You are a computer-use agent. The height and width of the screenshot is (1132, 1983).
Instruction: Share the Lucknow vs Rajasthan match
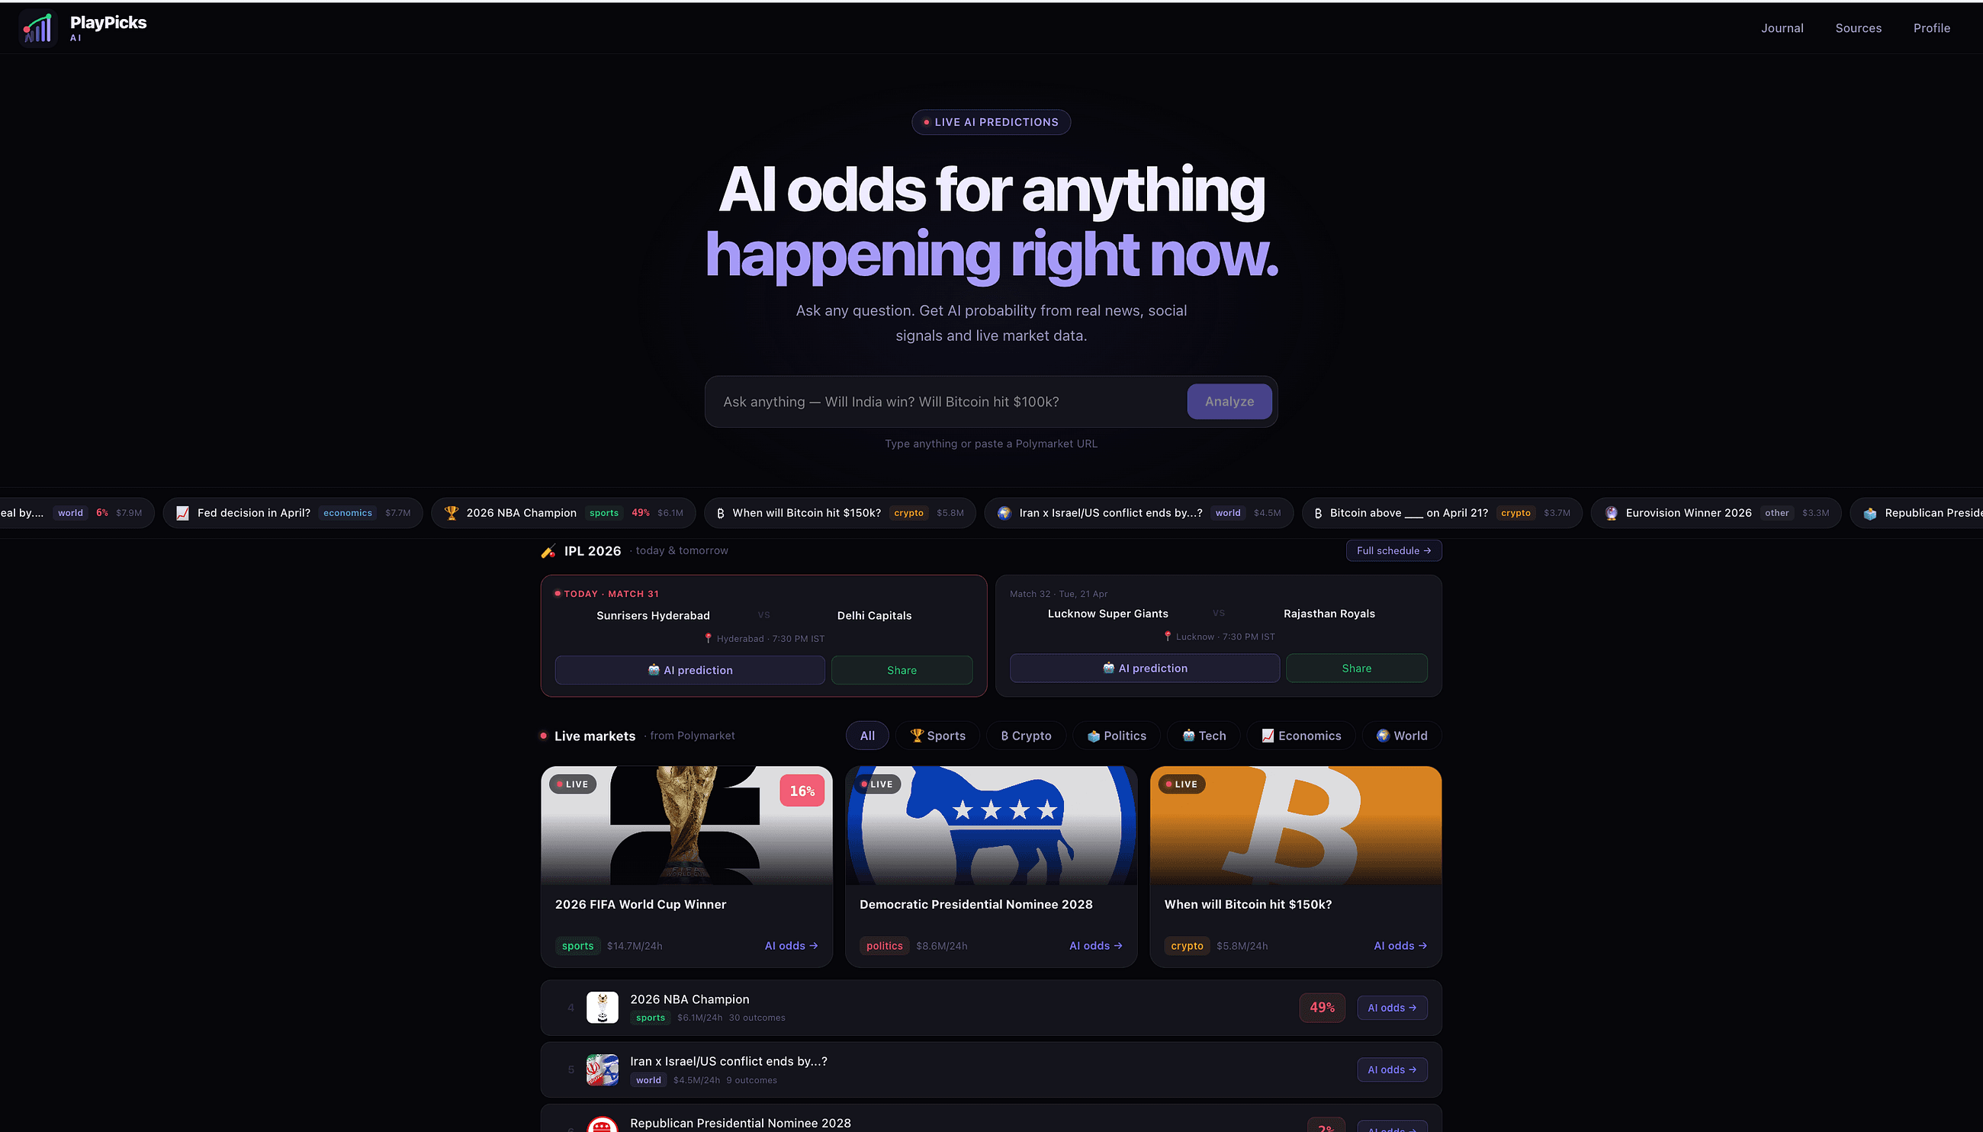(1356, 669)
